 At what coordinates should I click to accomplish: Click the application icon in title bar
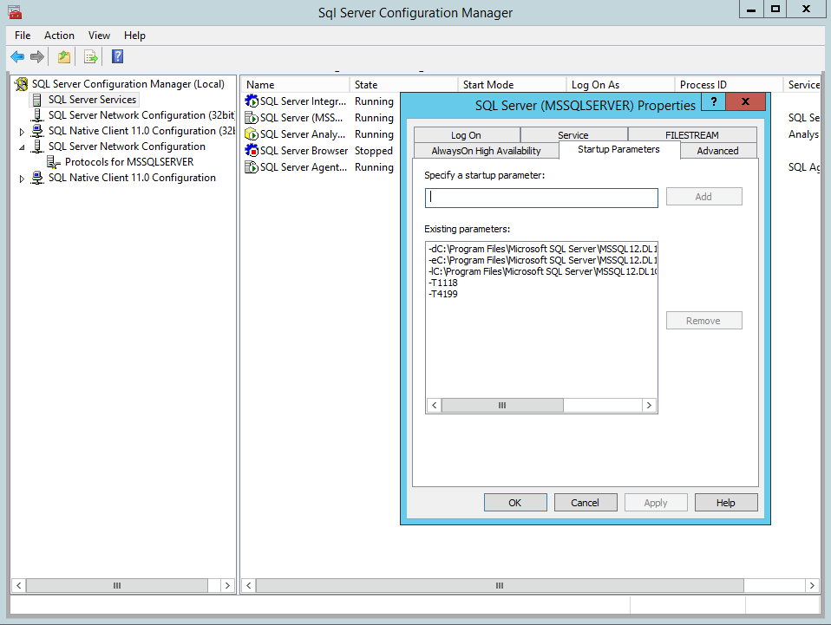point(15,11)
